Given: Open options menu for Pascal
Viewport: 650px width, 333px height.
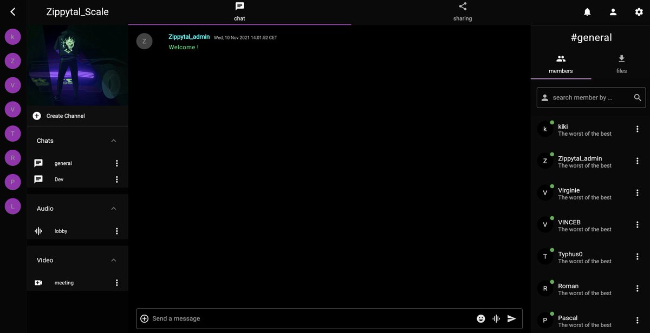Looking at the screenshot, I should tap(637, 321).
